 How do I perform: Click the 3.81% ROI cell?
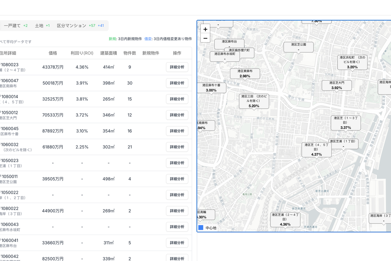point(82,99)
